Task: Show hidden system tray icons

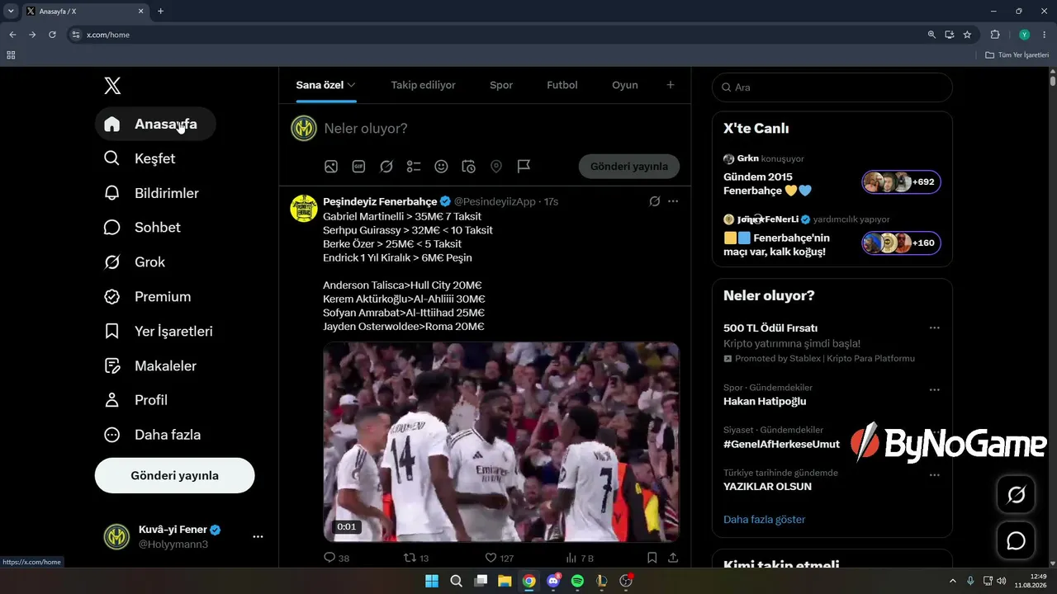Action: pos(952,581)
